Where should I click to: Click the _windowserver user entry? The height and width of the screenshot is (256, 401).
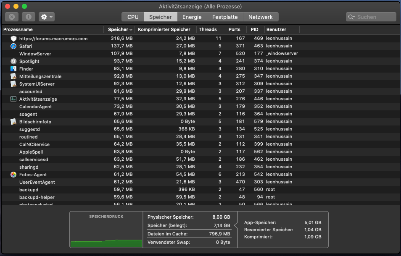tap(282, 53)
